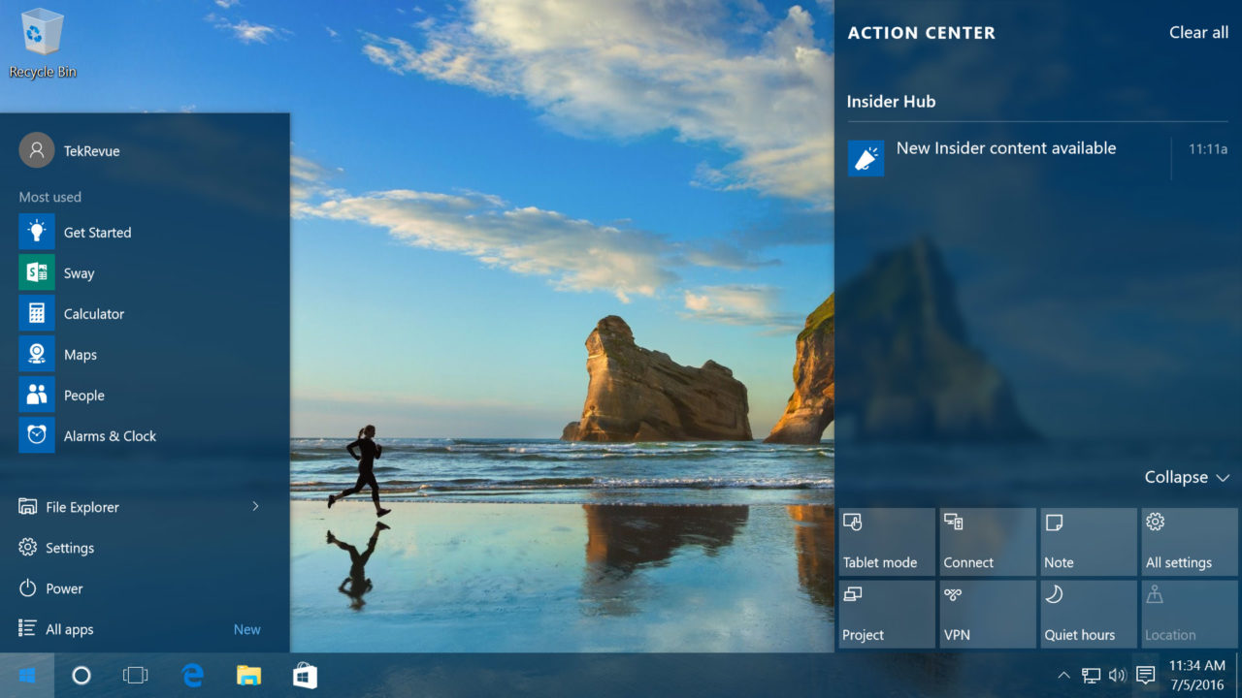
Task: Click the Insider Hub group heading
Action: [891, 101]
